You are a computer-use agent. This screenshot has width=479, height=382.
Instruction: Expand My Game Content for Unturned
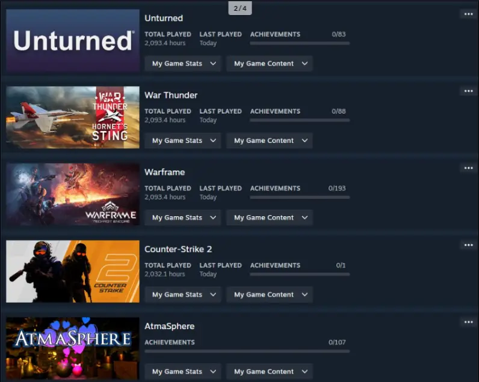click(x=270, y=64)
